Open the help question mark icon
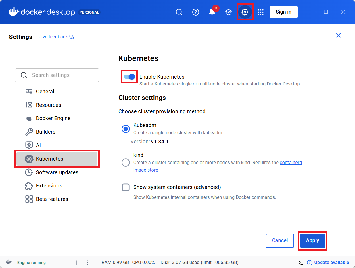 [x=196, y=12]
